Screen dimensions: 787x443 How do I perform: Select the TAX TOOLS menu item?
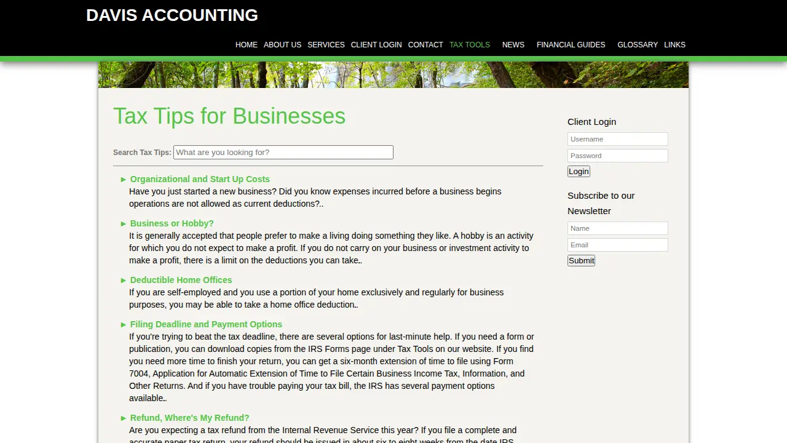click(x=470, y=45)
